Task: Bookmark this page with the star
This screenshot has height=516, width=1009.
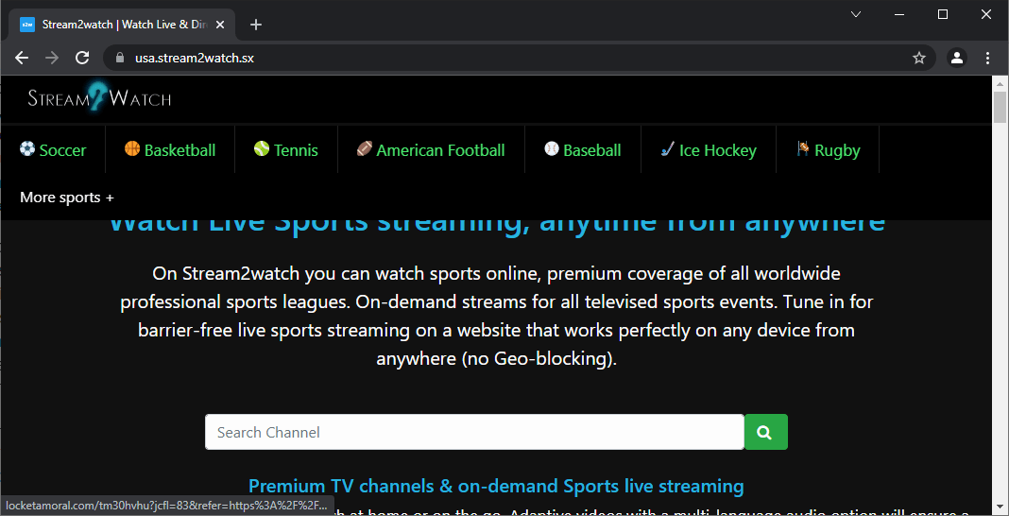Action: coord(919,58)
